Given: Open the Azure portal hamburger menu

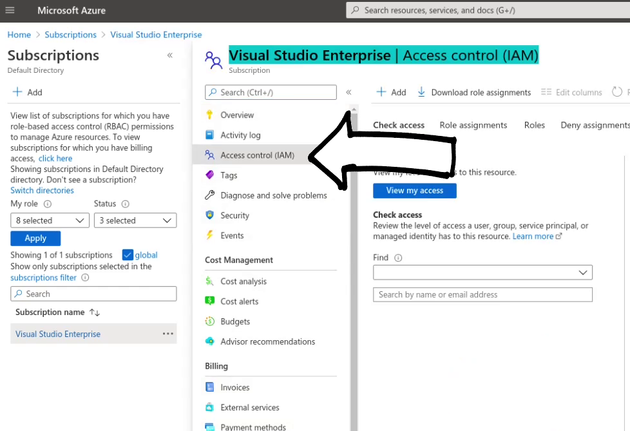Looking at the screenshot, I should [10, 10].
